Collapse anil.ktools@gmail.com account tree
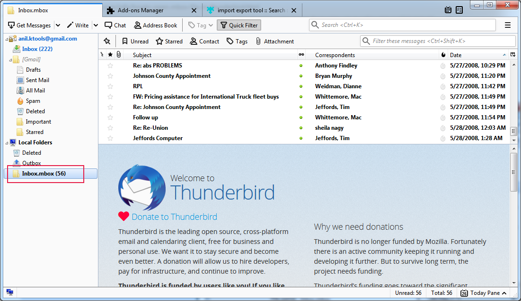Viewport: 521px width, 301px height. point(7,39)
